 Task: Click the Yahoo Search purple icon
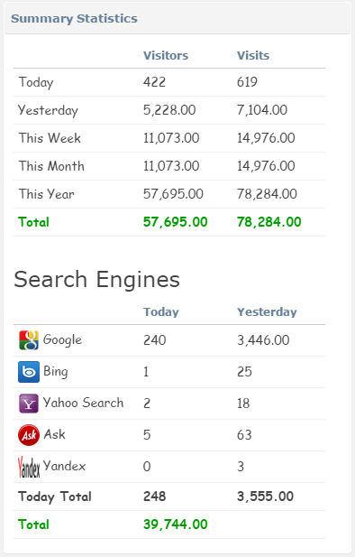pyautogui.click(x=29, y=404)
